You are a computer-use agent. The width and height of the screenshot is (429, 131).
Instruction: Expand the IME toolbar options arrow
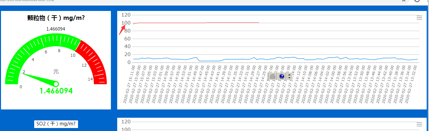[x=289, y=76]
